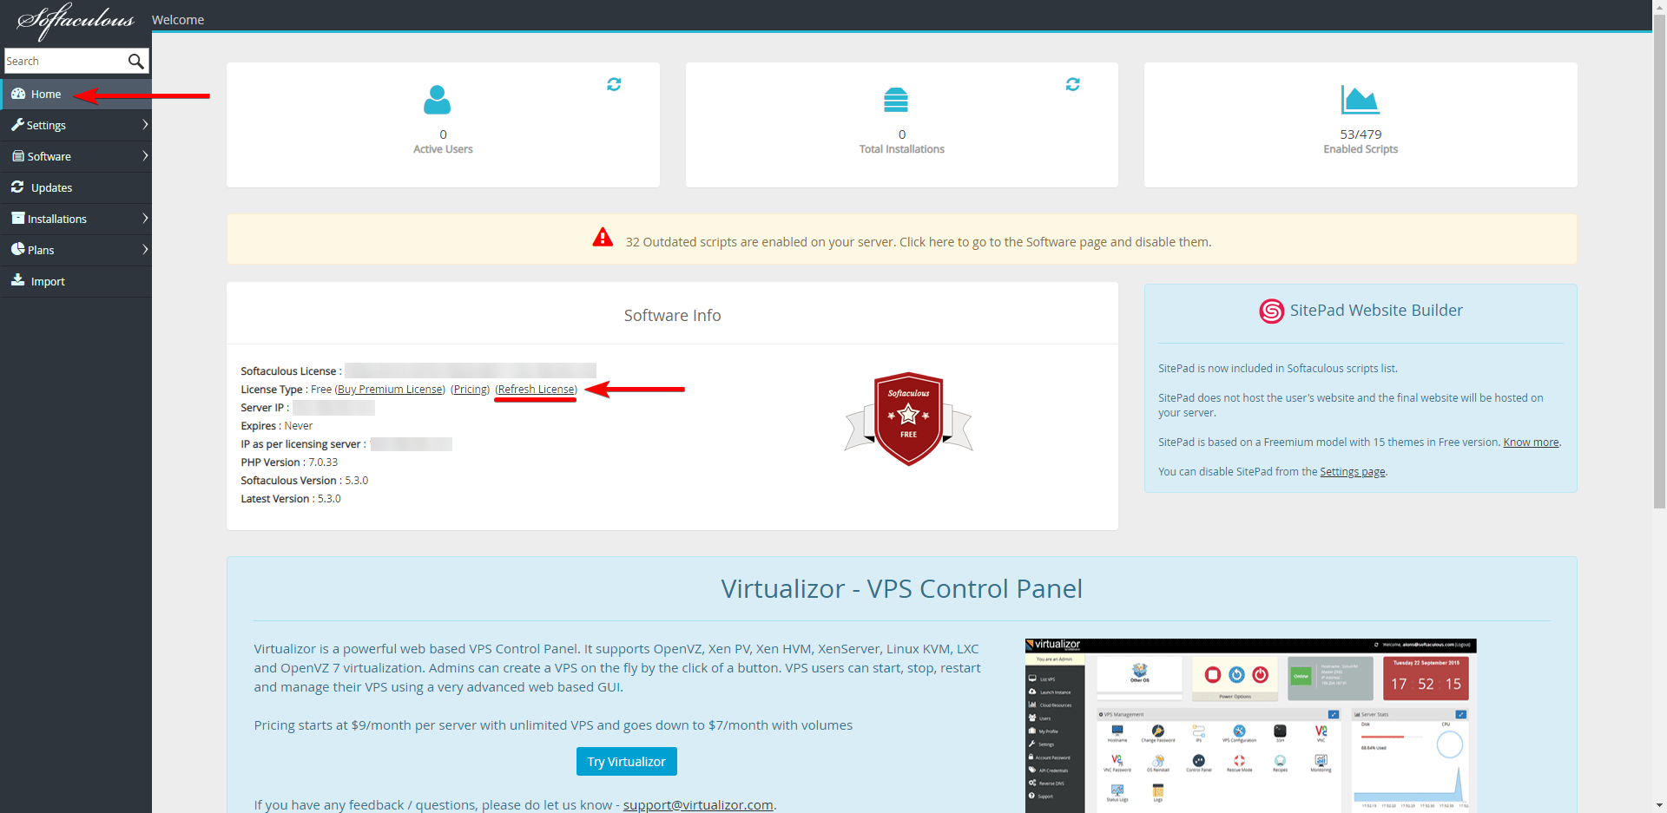Click the Total Installations stack icon
The height and width of the screenshot is (813, 1667).
[896, 100]
